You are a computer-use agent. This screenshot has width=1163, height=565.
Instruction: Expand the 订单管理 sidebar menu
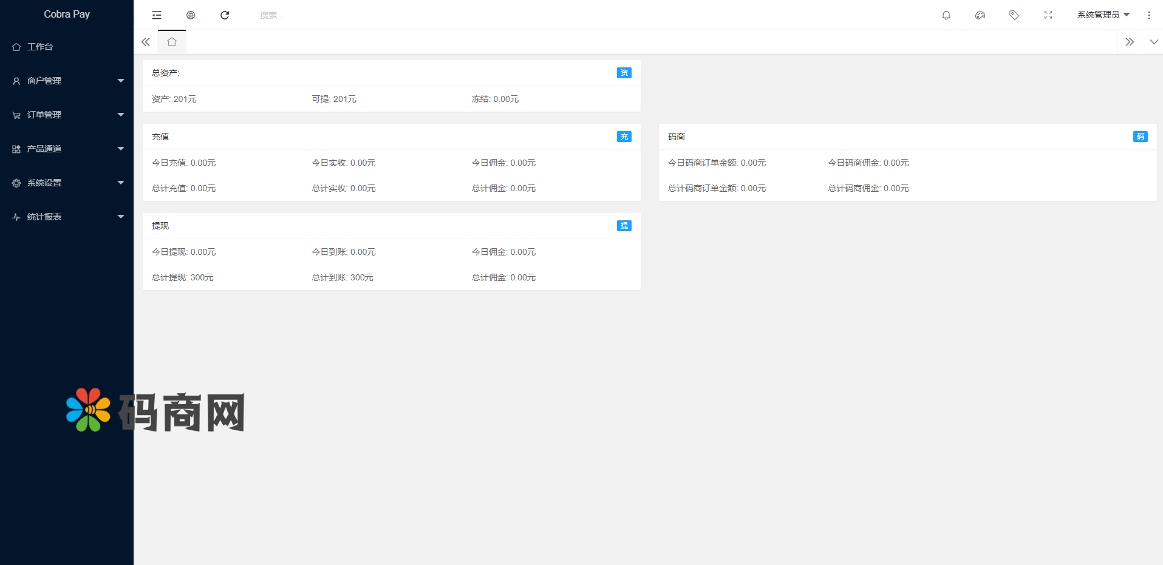(x=67, y=115)
